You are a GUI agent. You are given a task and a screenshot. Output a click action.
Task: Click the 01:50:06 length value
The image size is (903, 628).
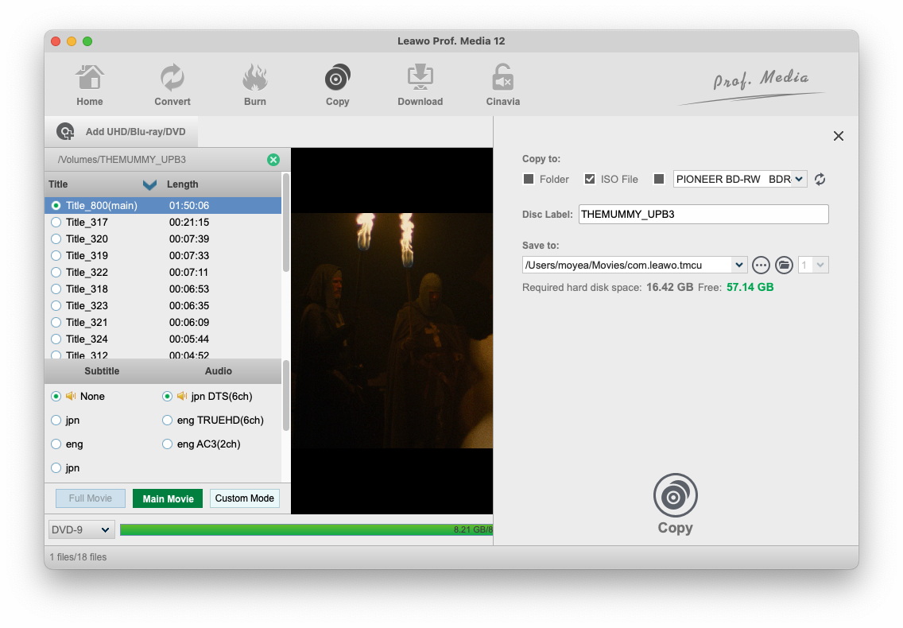(x=189, y=206)
